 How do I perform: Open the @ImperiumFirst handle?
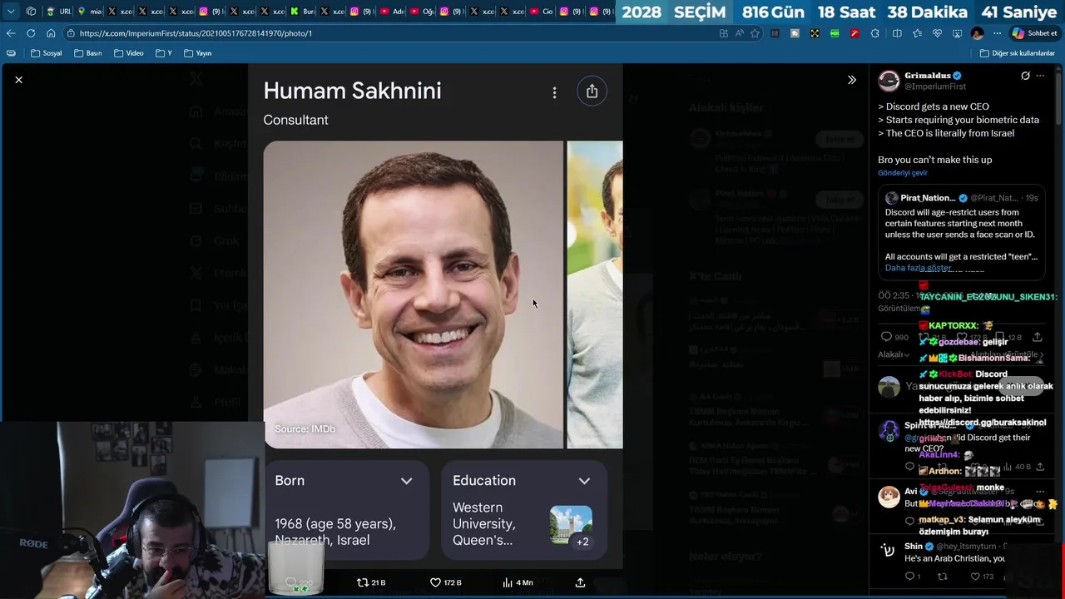coord(935,87)
